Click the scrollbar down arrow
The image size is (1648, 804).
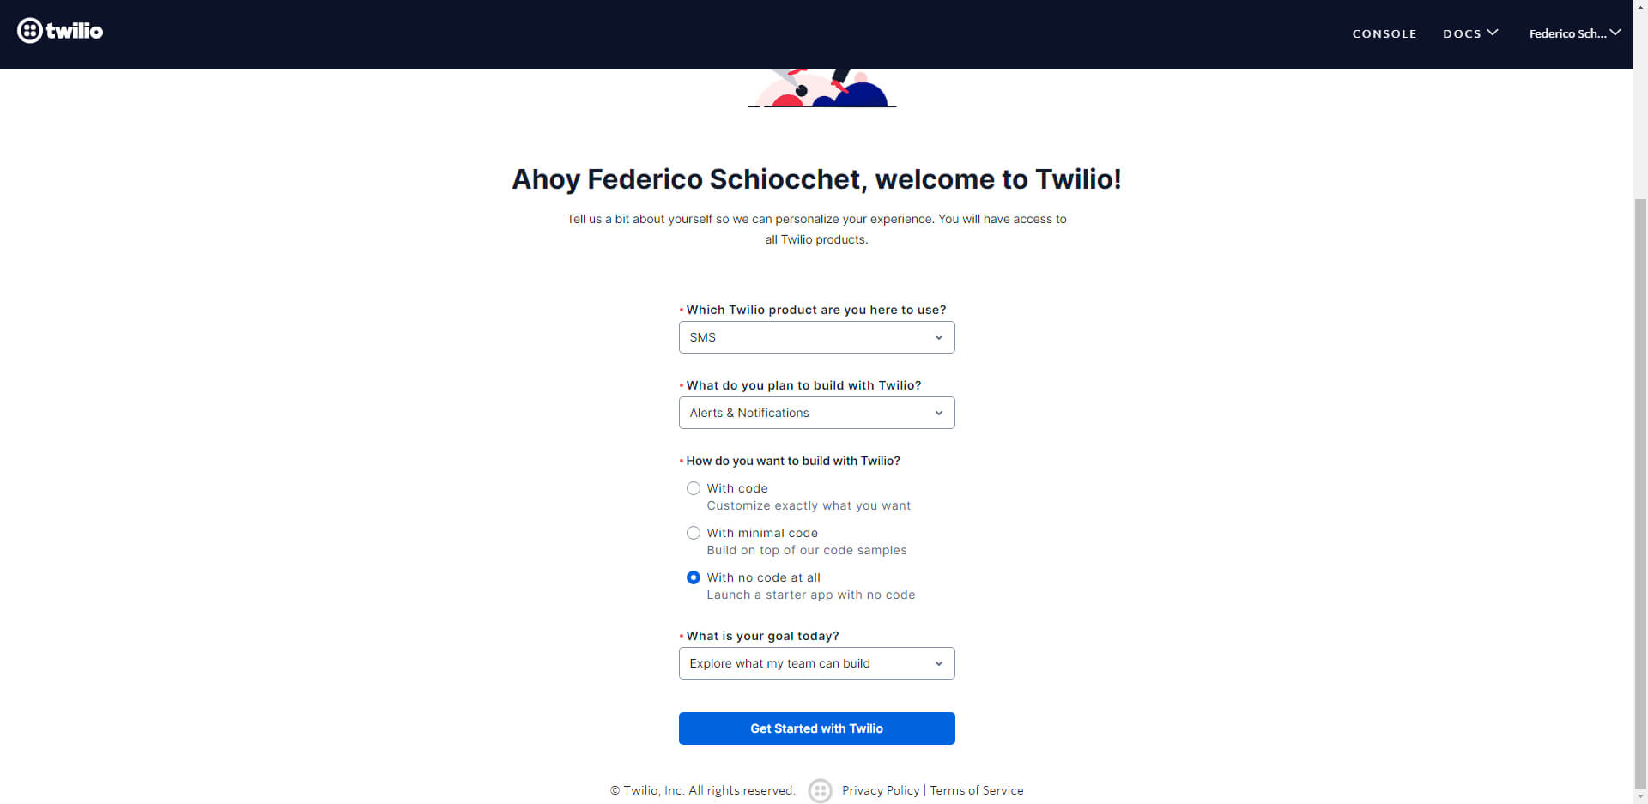pos(1640,797)
